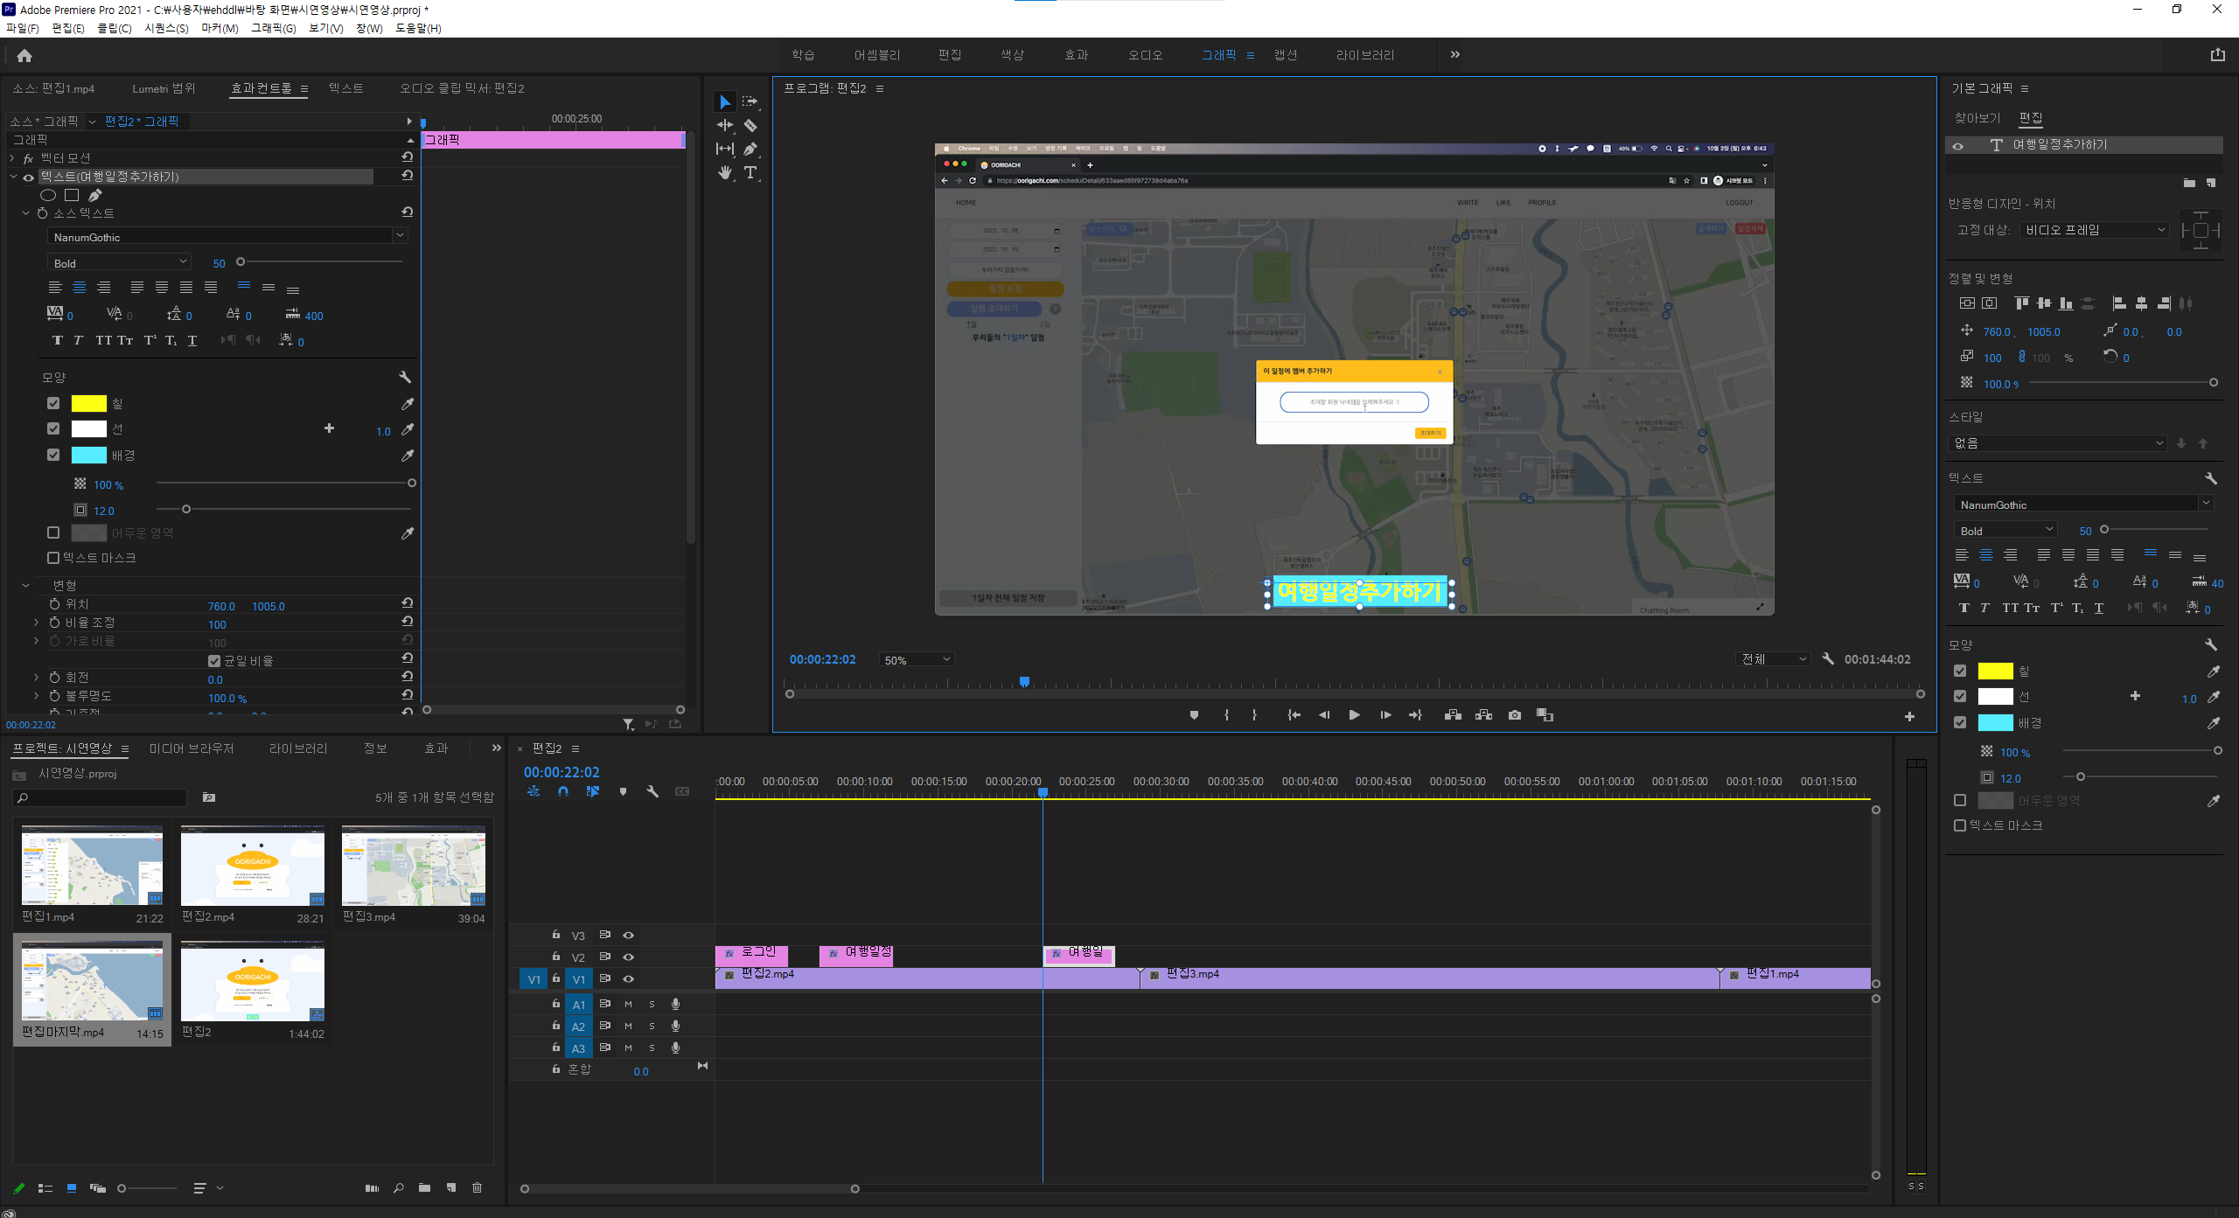This screenshot has width=2239, height=1218.
Task: Enable text mask in Essential Graphics
Action: point(1960,825)
